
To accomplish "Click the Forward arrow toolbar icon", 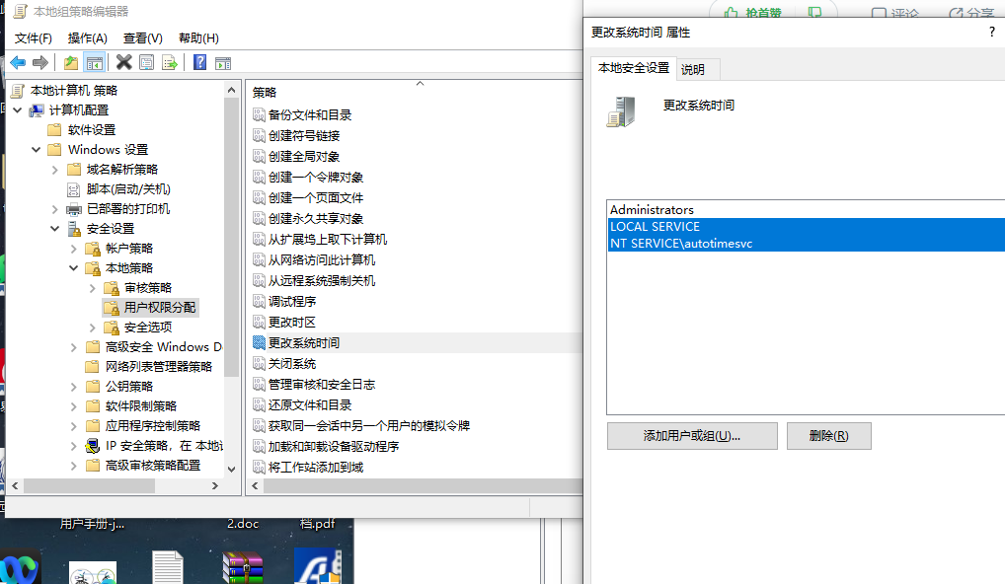I will point(40,63).
